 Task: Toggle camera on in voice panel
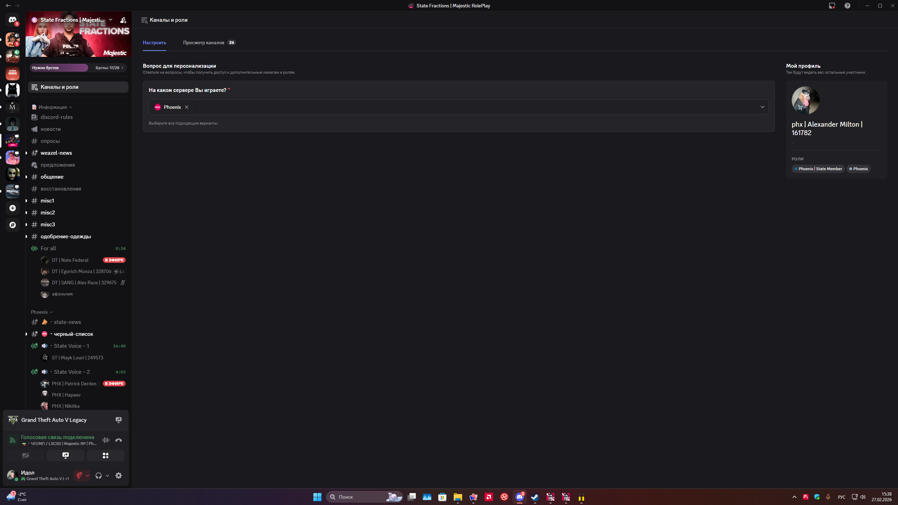pos(26,456)
